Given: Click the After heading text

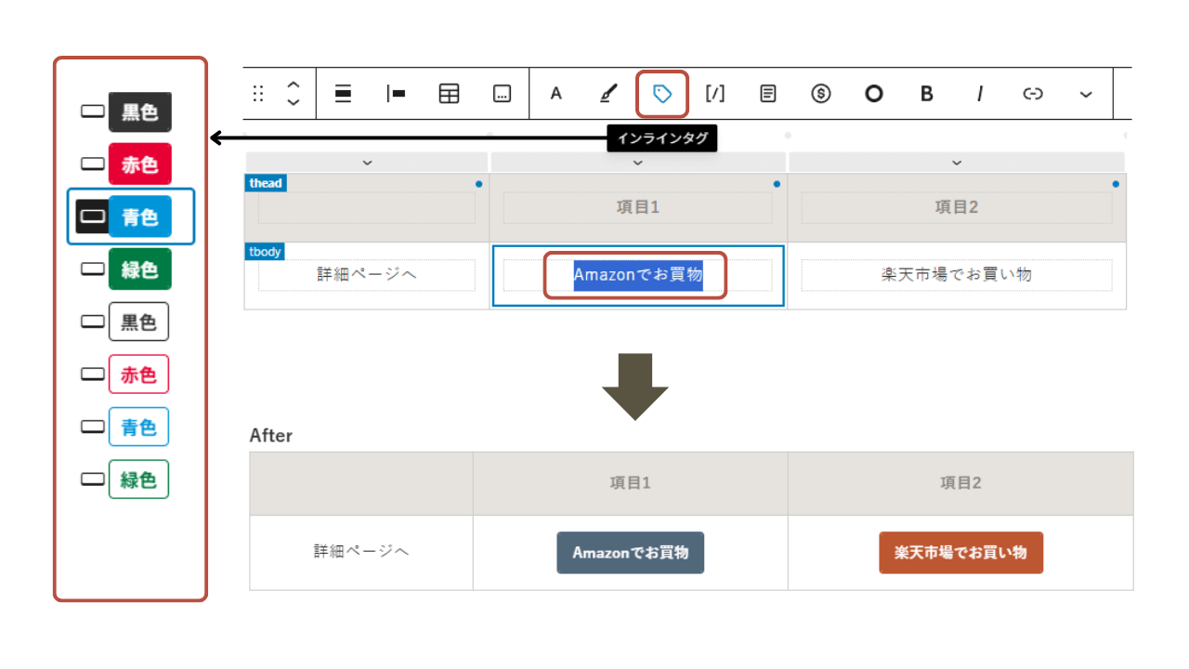Looking at the screenshot, I should pyautogui.click(x=271, y=435).
